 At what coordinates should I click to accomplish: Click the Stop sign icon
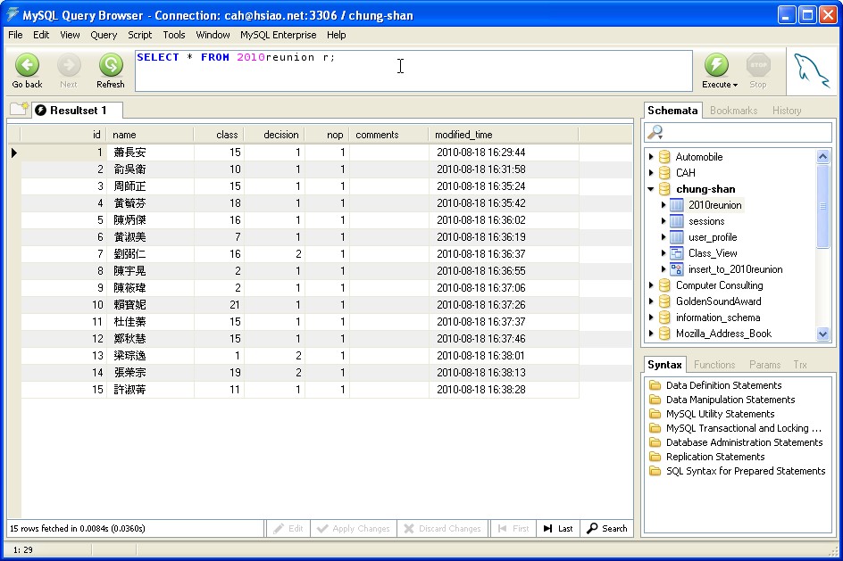(758, 65)
